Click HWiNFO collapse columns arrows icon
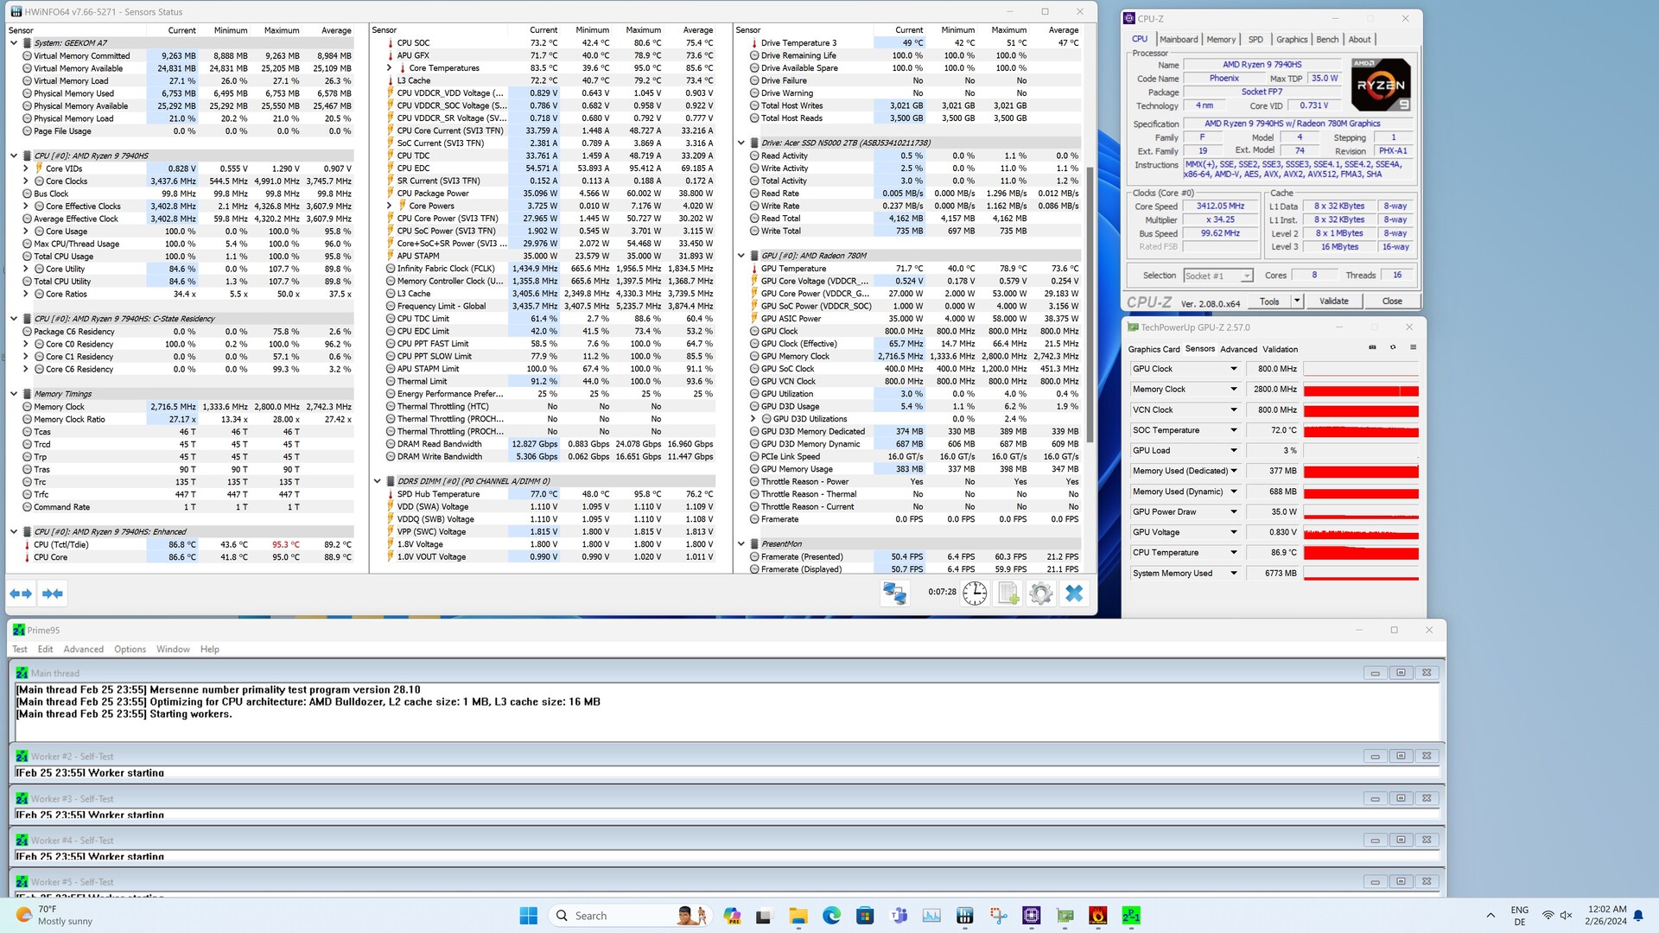1659x933 pixels. (53, 593)
